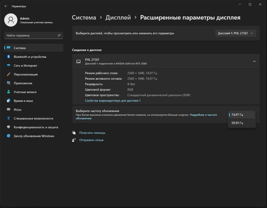The height and width of the screenshot is (208, 267).
Task: Open Bluetooth и устройства section
Action: pyautogui.click(x=34, y=57)
